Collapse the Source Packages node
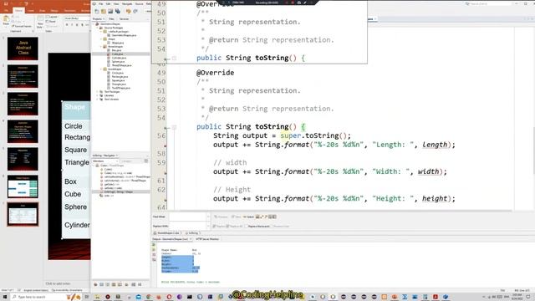Viewport: 535px width, 301px height. coord(98,28)
